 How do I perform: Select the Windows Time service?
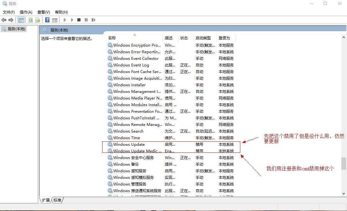[x=171, y=138]
